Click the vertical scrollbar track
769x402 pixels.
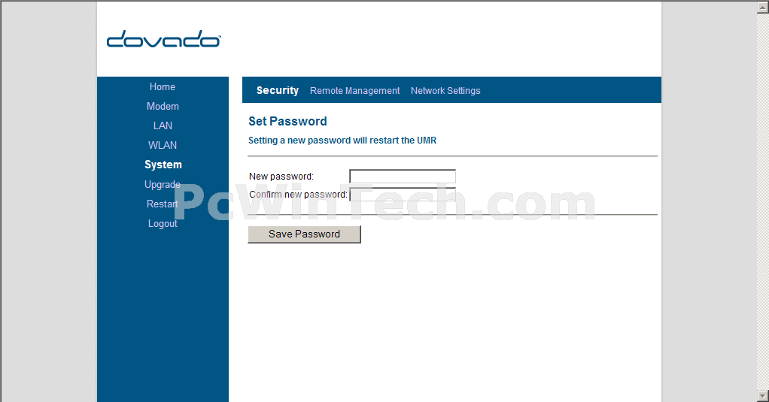[763, 201]
